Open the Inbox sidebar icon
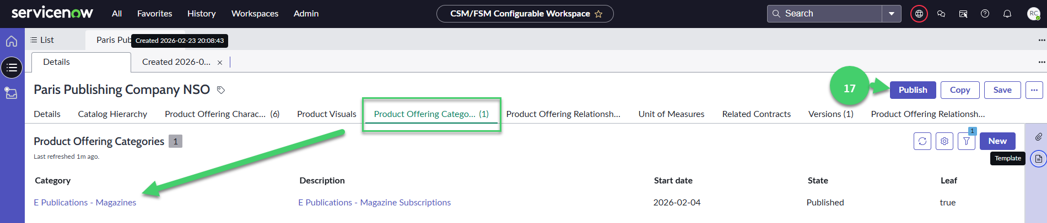 coord(12,93)
